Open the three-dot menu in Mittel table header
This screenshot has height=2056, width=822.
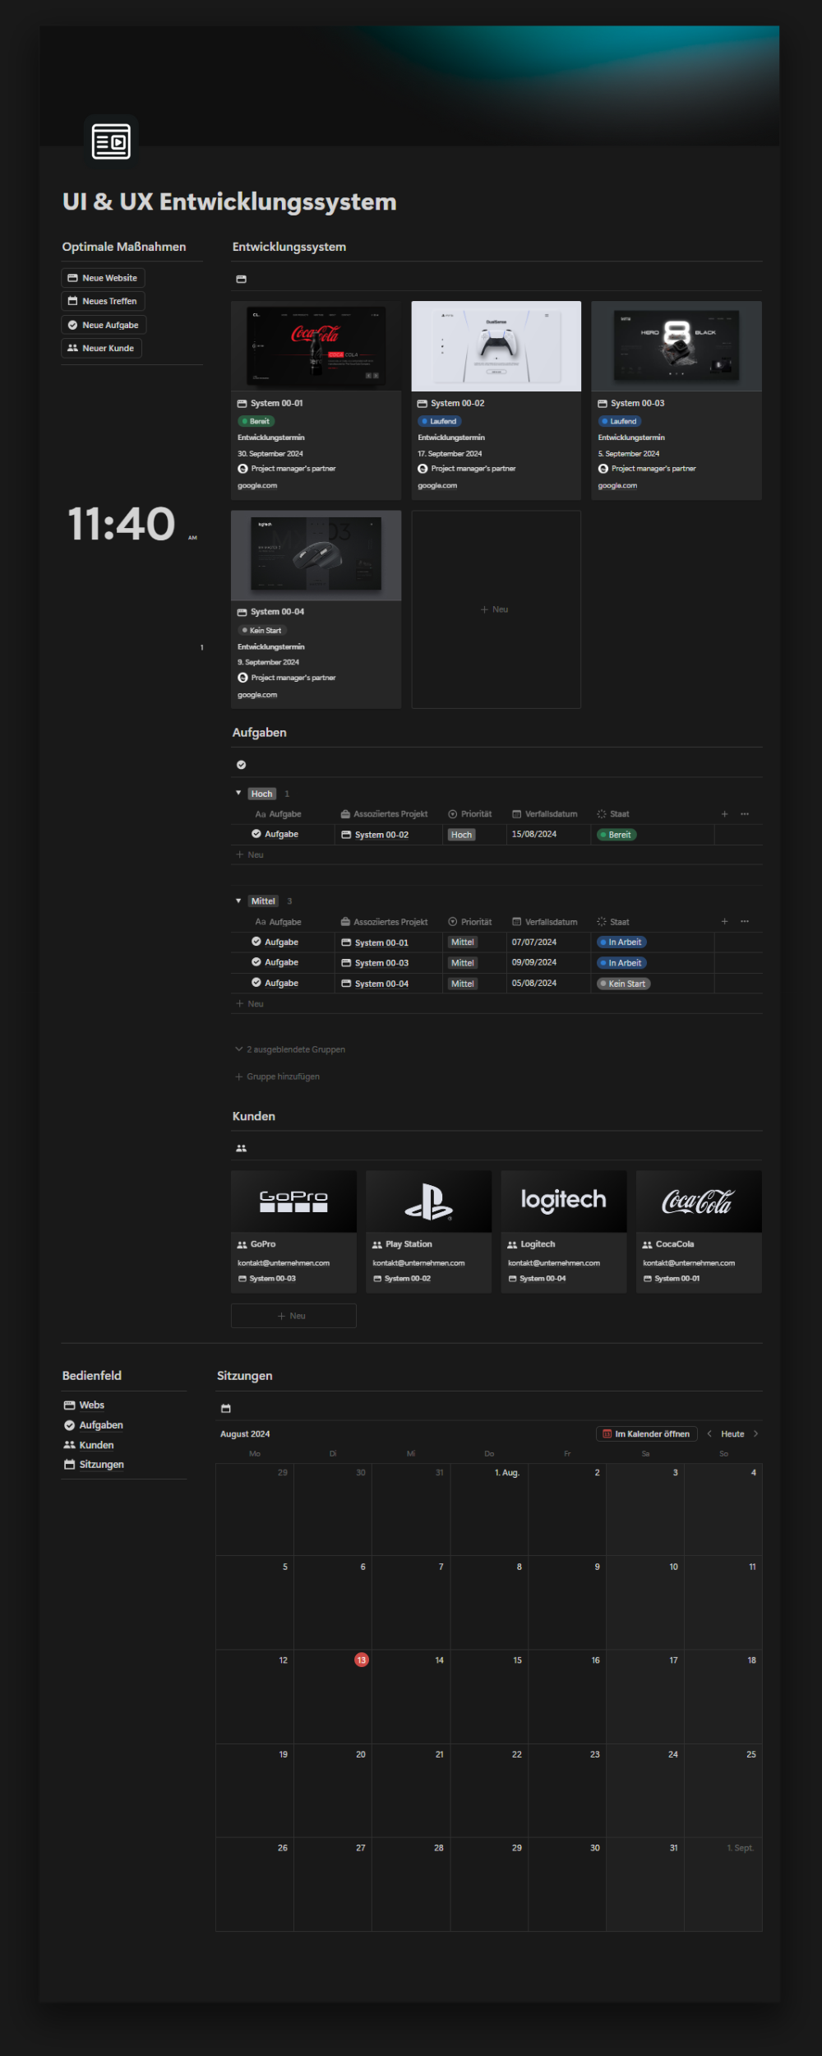(x=745, y=922)
